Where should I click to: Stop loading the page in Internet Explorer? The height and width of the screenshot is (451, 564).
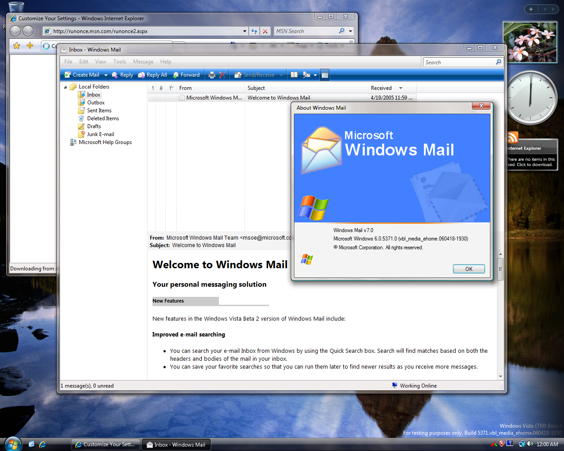point(265,31)
